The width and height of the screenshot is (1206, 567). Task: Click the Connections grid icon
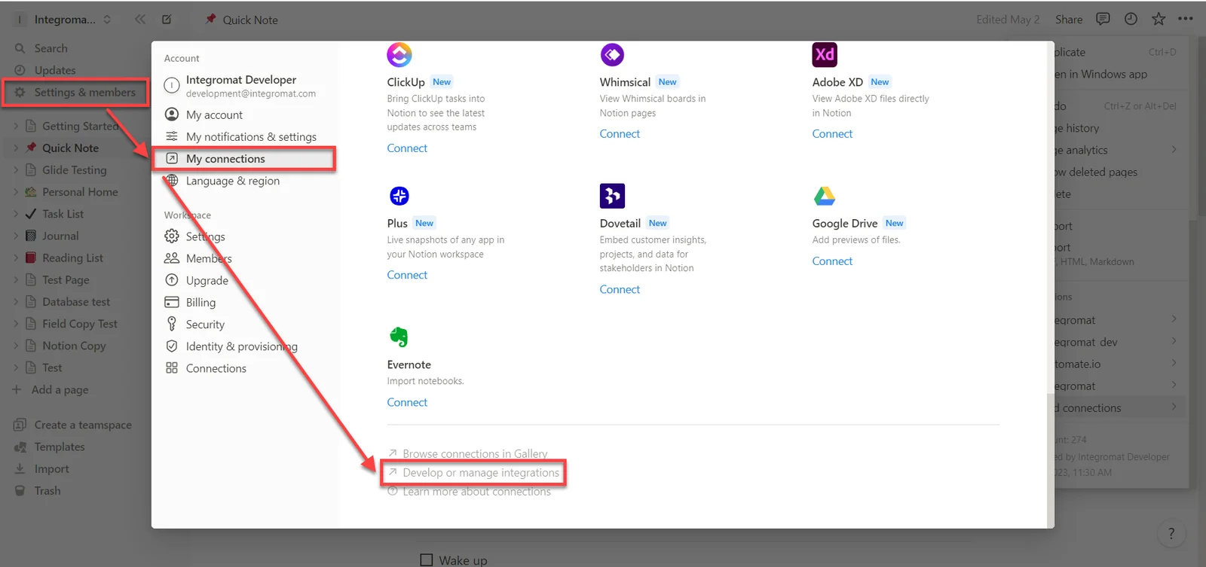[x=172, y=368]
